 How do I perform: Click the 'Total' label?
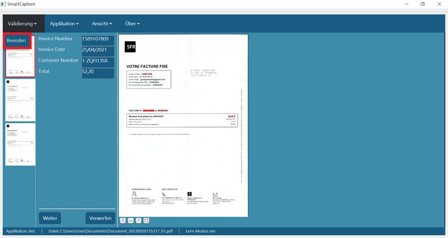pyautogui.click(x=44, y=71)
